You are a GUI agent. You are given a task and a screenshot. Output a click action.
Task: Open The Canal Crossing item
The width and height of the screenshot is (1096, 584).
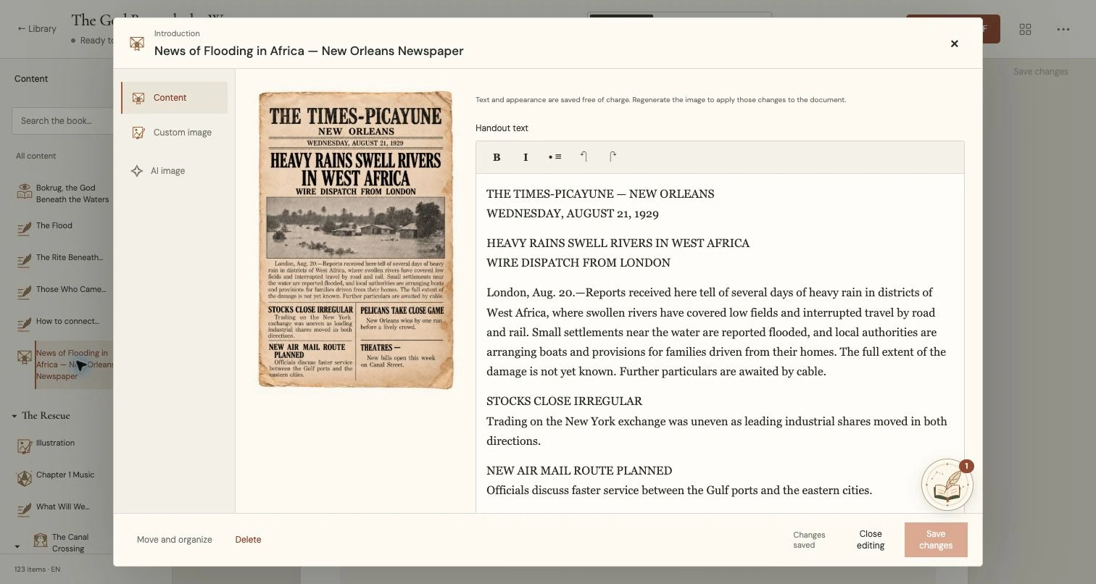point(70,543)
